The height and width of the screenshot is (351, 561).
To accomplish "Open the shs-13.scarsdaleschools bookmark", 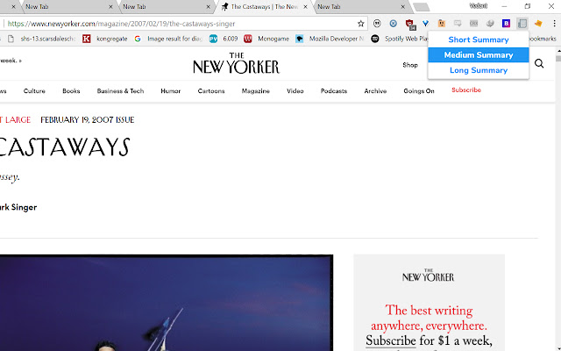I will [x=42, y=39].
